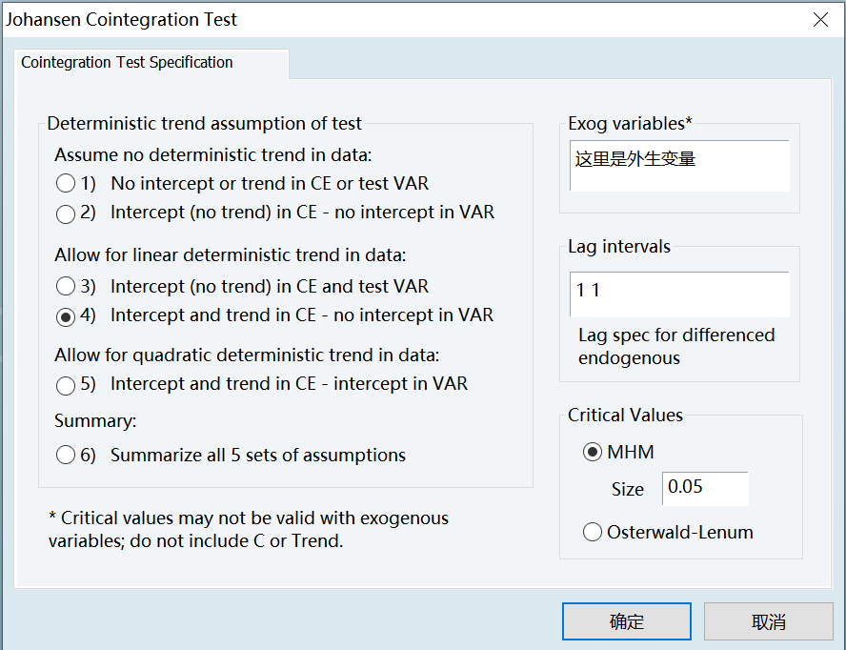Click the quadratic deterministic trend heading

[x=247, y=355]
